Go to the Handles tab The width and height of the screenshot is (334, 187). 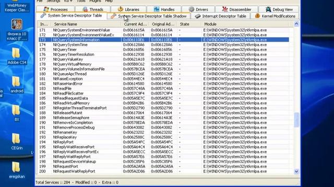[164, 9]
